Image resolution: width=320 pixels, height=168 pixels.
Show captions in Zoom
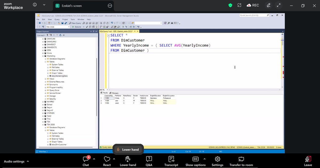click(195, 161)
